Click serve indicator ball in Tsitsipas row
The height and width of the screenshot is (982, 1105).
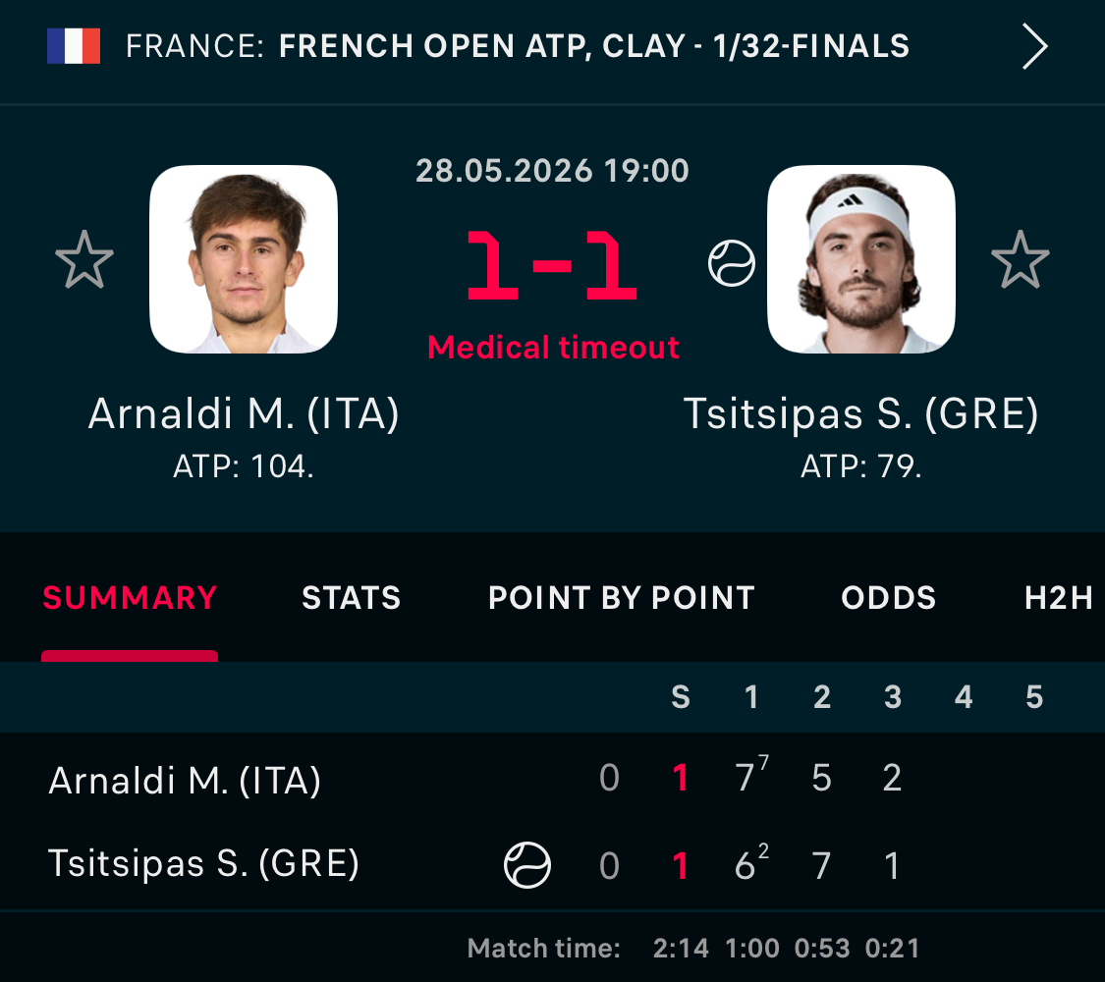527,865
